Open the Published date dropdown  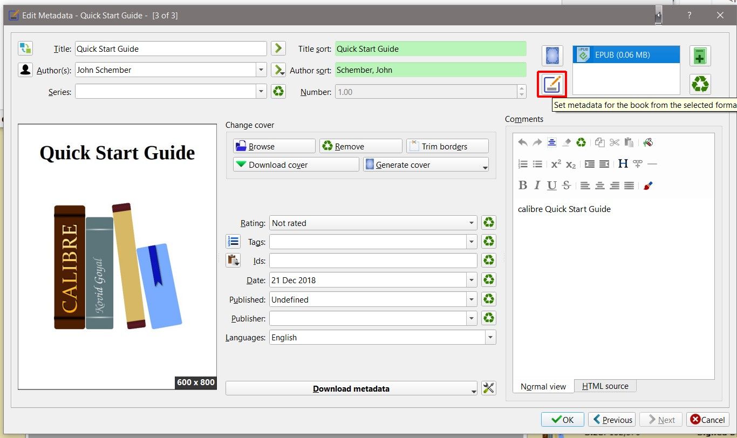[x=472, y=299]
